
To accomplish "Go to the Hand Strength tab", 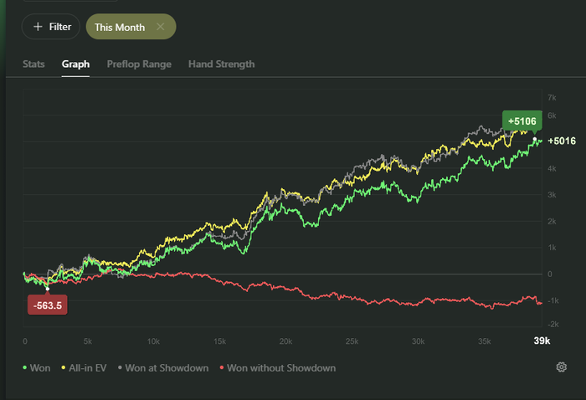I will tap(221, 64).
